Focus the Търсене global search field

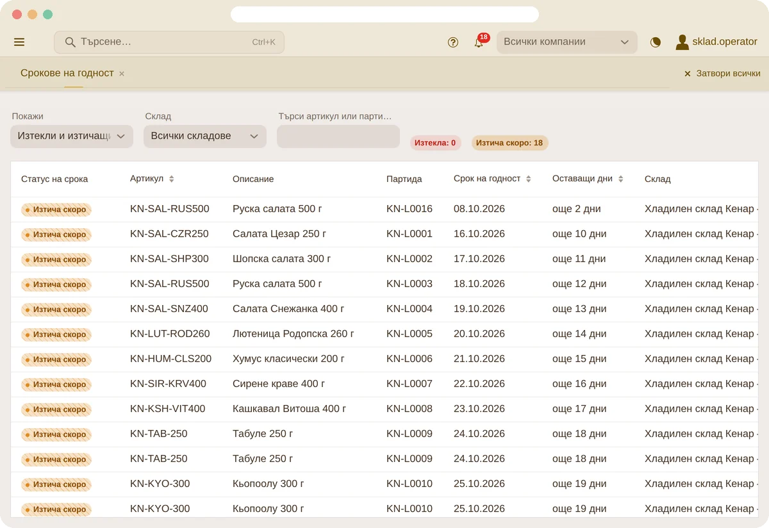(169, 42)
